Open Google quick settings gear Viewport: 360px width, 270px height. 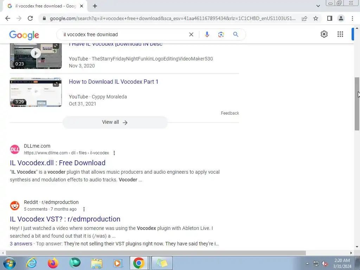(324, 34)
